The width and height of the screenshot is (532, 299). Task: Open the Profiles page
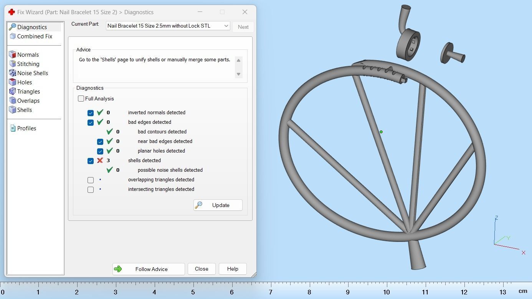pos(26,128)
